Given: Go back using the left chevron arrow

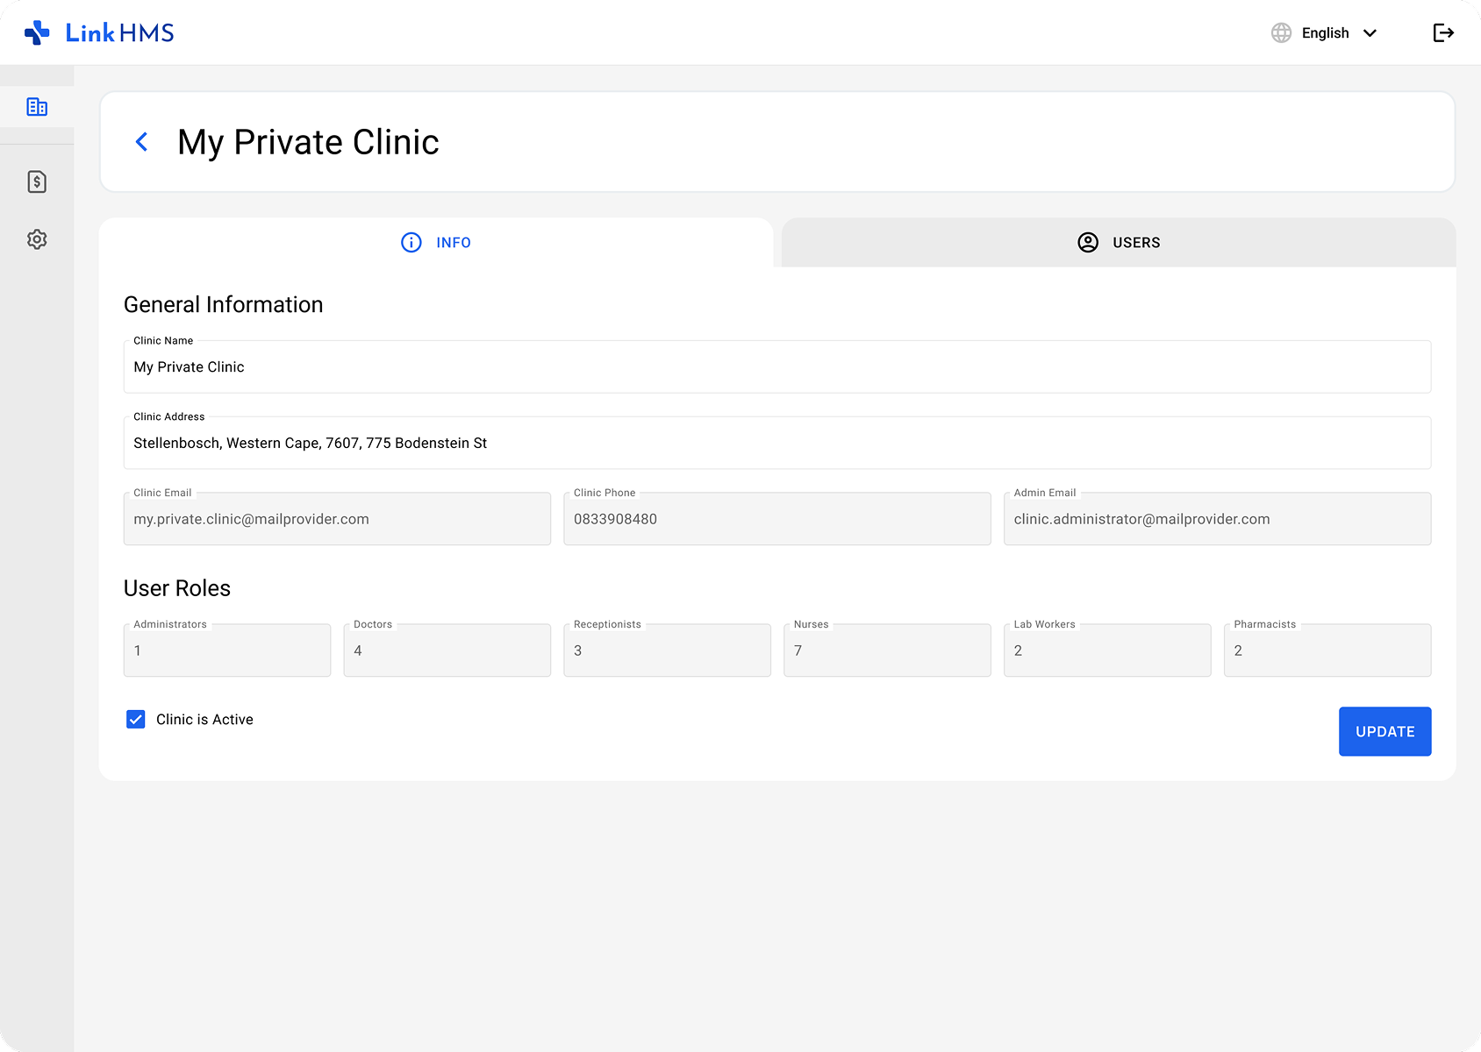Looking at the screenshot, I should [x=141, y=142].
